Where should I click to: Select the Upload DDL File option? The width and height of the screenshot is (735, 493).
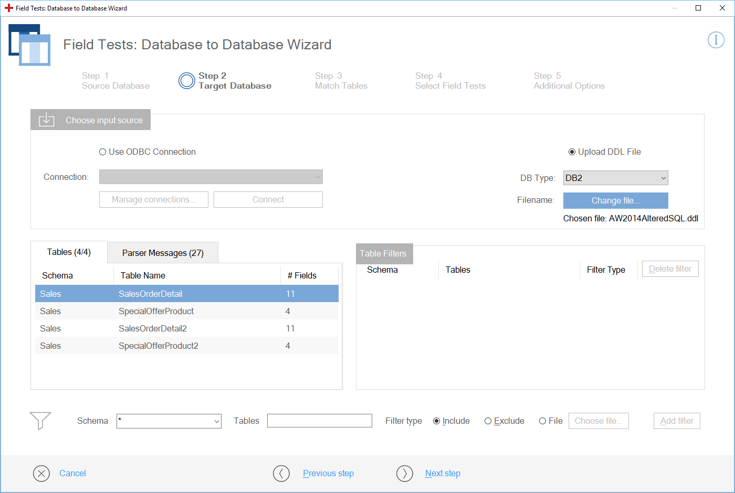(x=572, y=152)
